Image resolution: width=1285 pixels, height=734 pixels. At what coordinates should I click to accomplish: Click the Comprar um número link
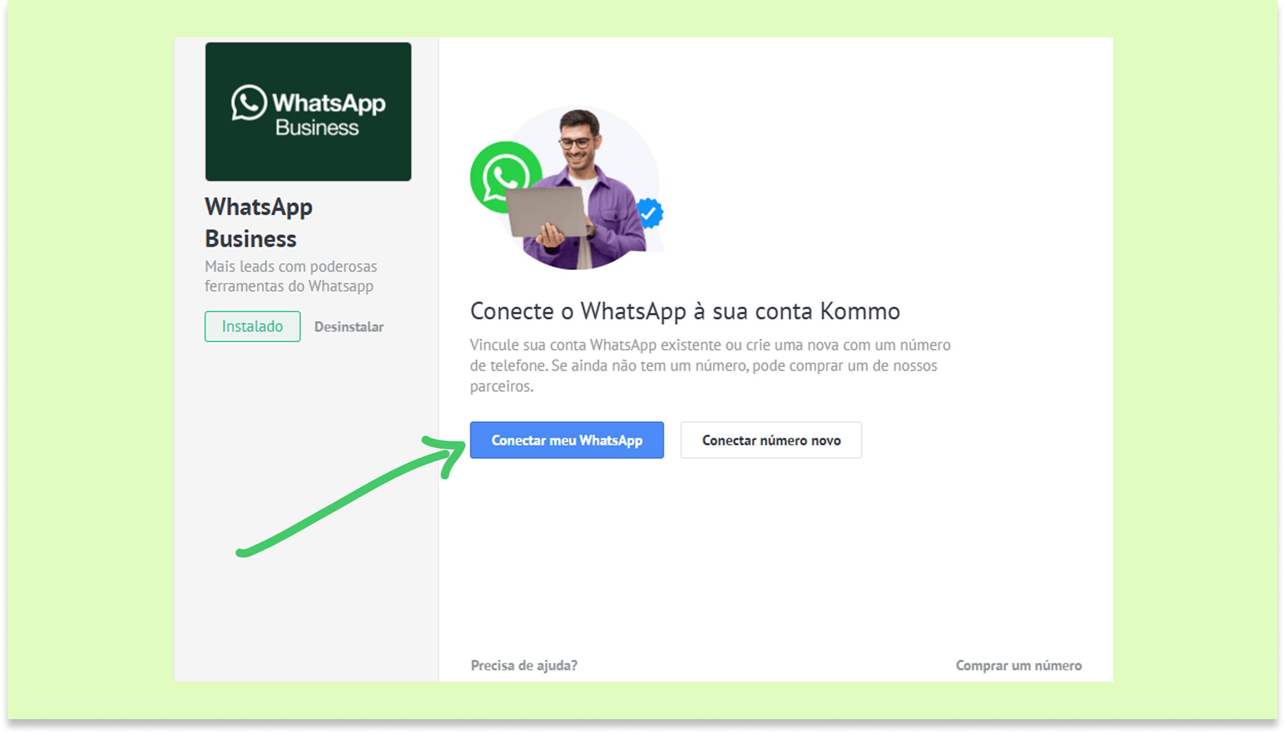click(x=1018, y=665)
